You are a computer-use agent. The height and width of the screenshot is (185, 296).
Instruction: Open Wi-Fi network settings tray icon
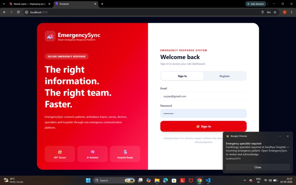pyautogui.click(x=266, y=181)
